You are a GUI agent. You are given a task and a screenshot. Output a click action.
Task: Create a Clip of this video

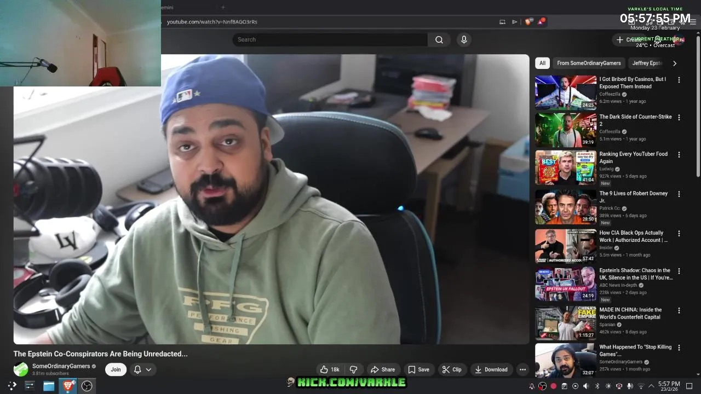(x=452, y=369)
